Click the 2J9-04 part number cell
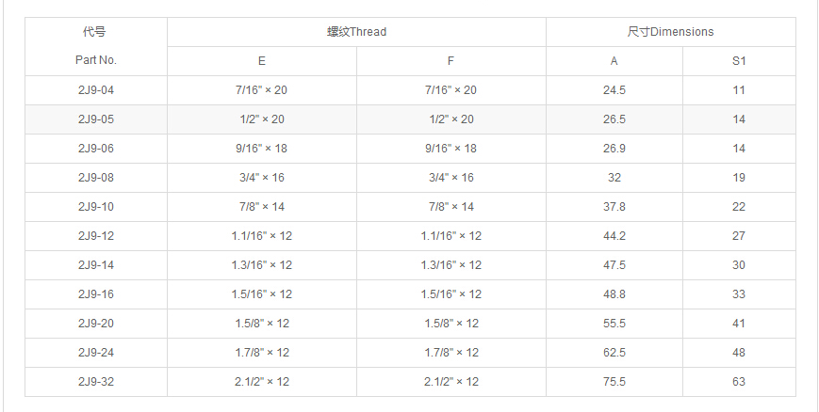The height and width of the screenshot is (412, 819). [x=95, y=90]
